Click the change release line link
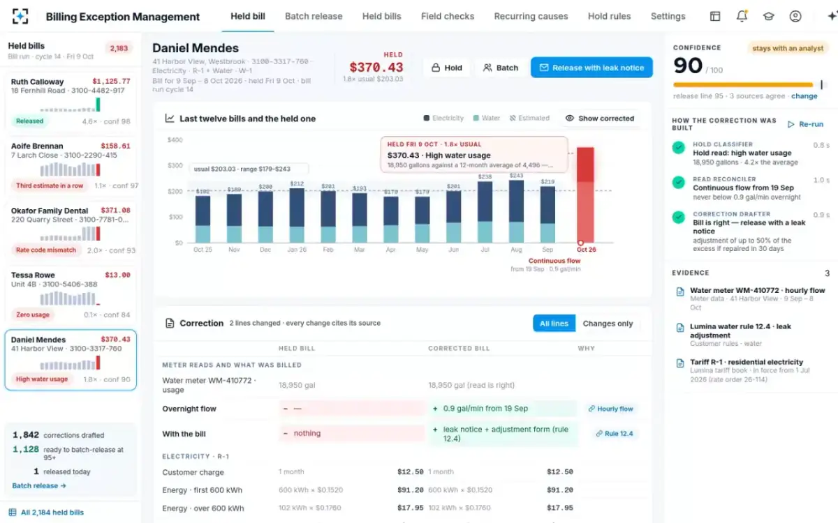Viewport: 838px width, 523px height. 804,96
